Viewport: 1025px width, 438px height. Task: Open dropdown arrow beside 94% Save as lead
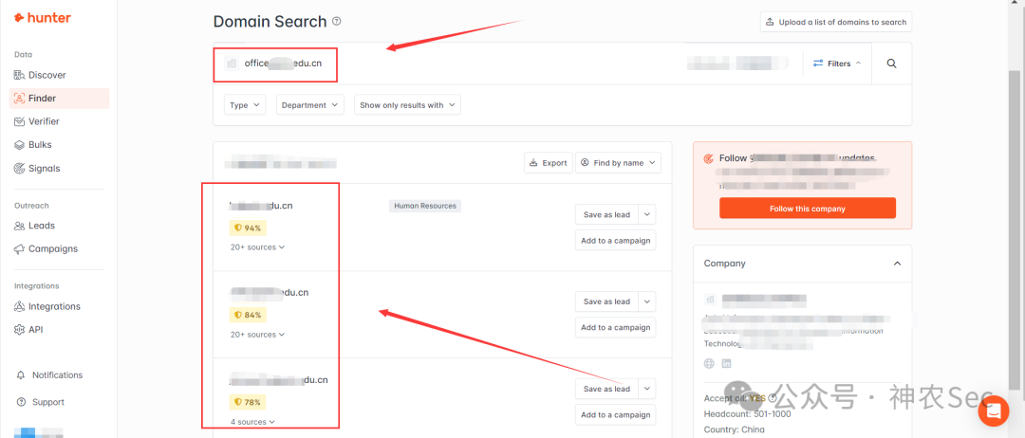[647, 215]
